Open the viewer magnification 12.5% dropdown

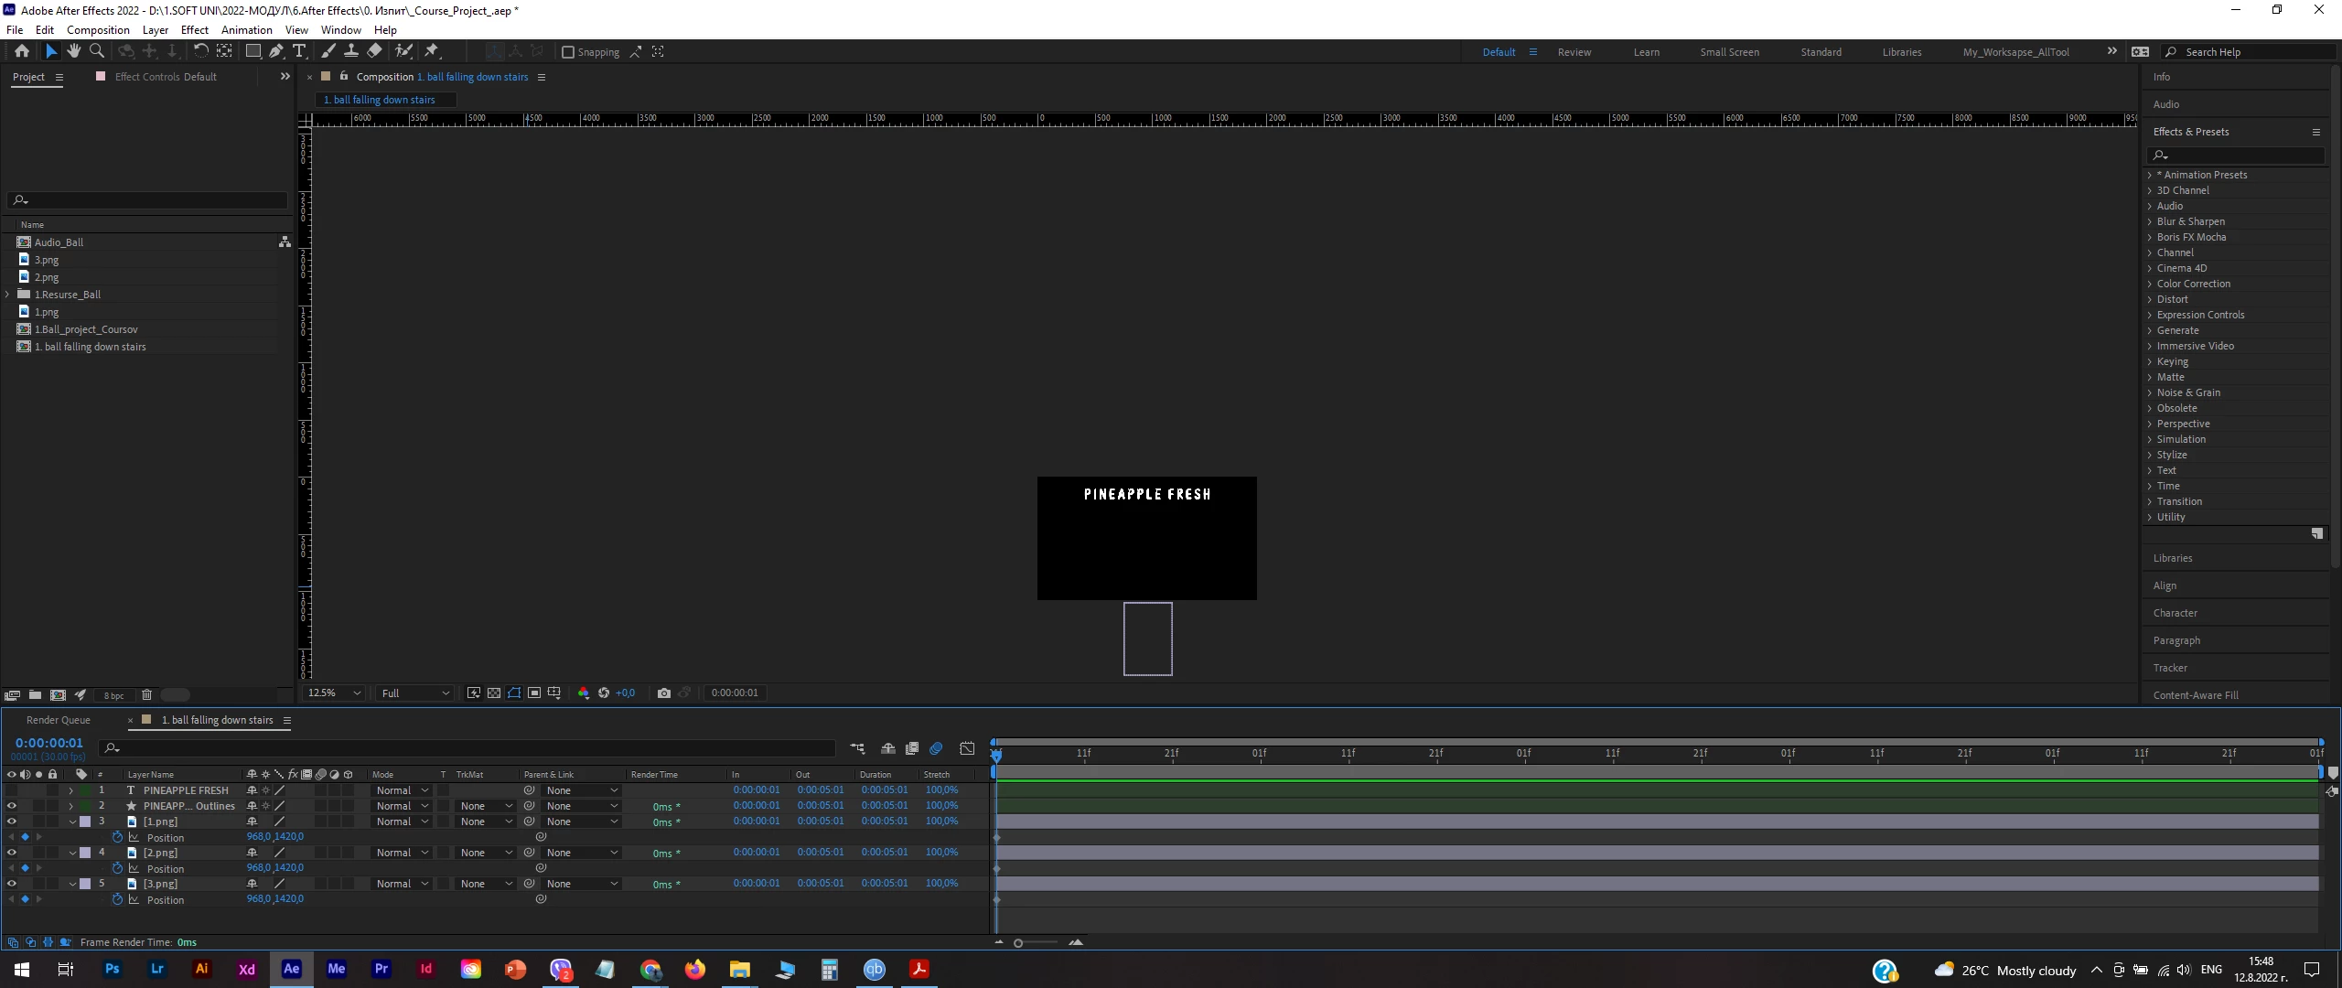coord(334,693)
